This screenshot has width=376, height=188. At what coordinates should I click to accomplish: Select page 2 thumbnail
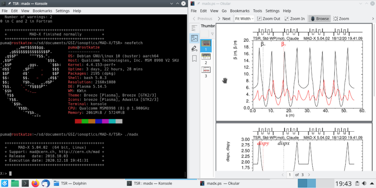click(205, 56)
